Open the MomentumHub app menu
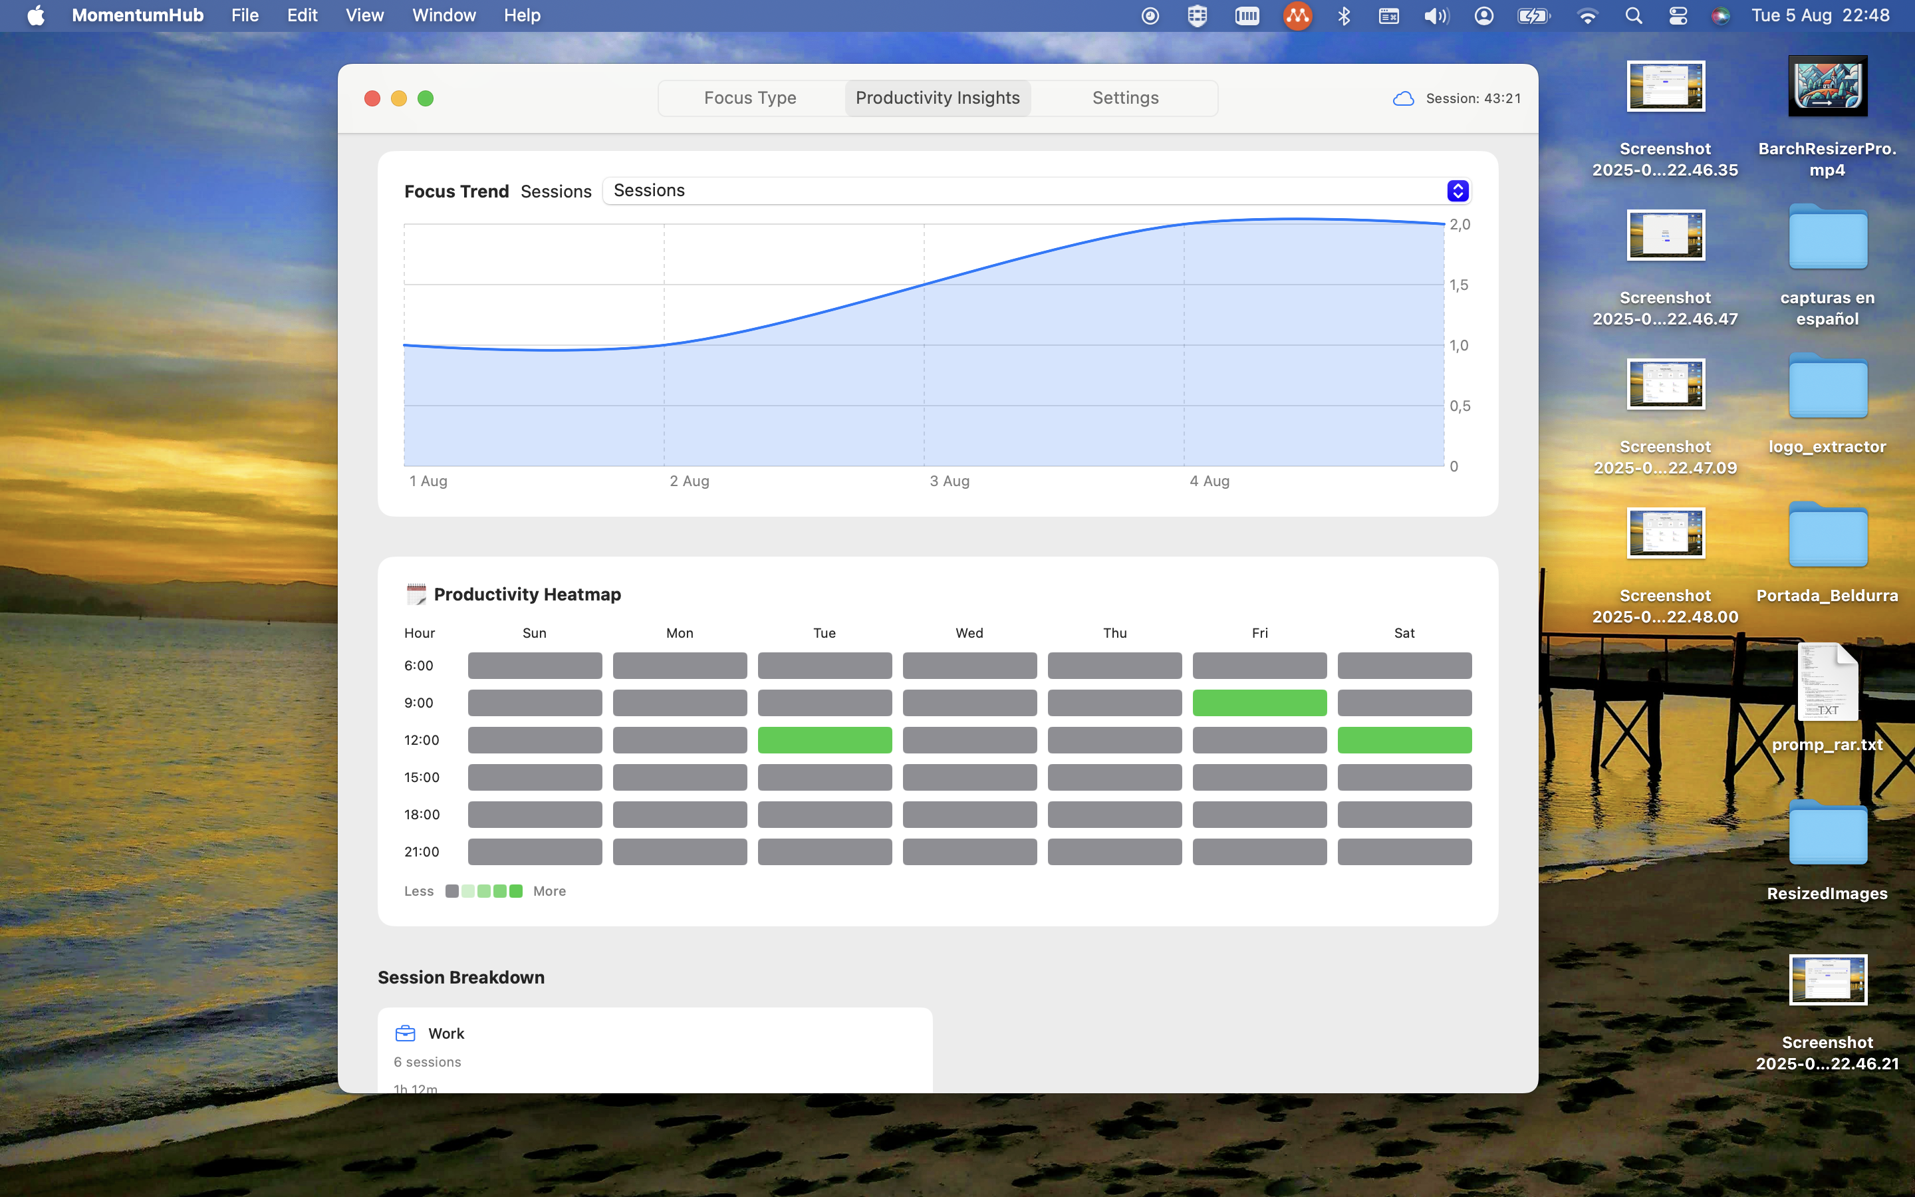This screenshot has height=1197, width=1915. [138, 15]
